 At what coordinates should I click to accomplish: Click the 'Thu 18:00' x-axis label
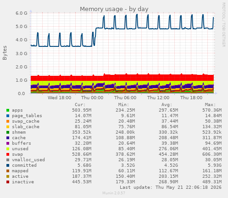click(x=191, y=98)
